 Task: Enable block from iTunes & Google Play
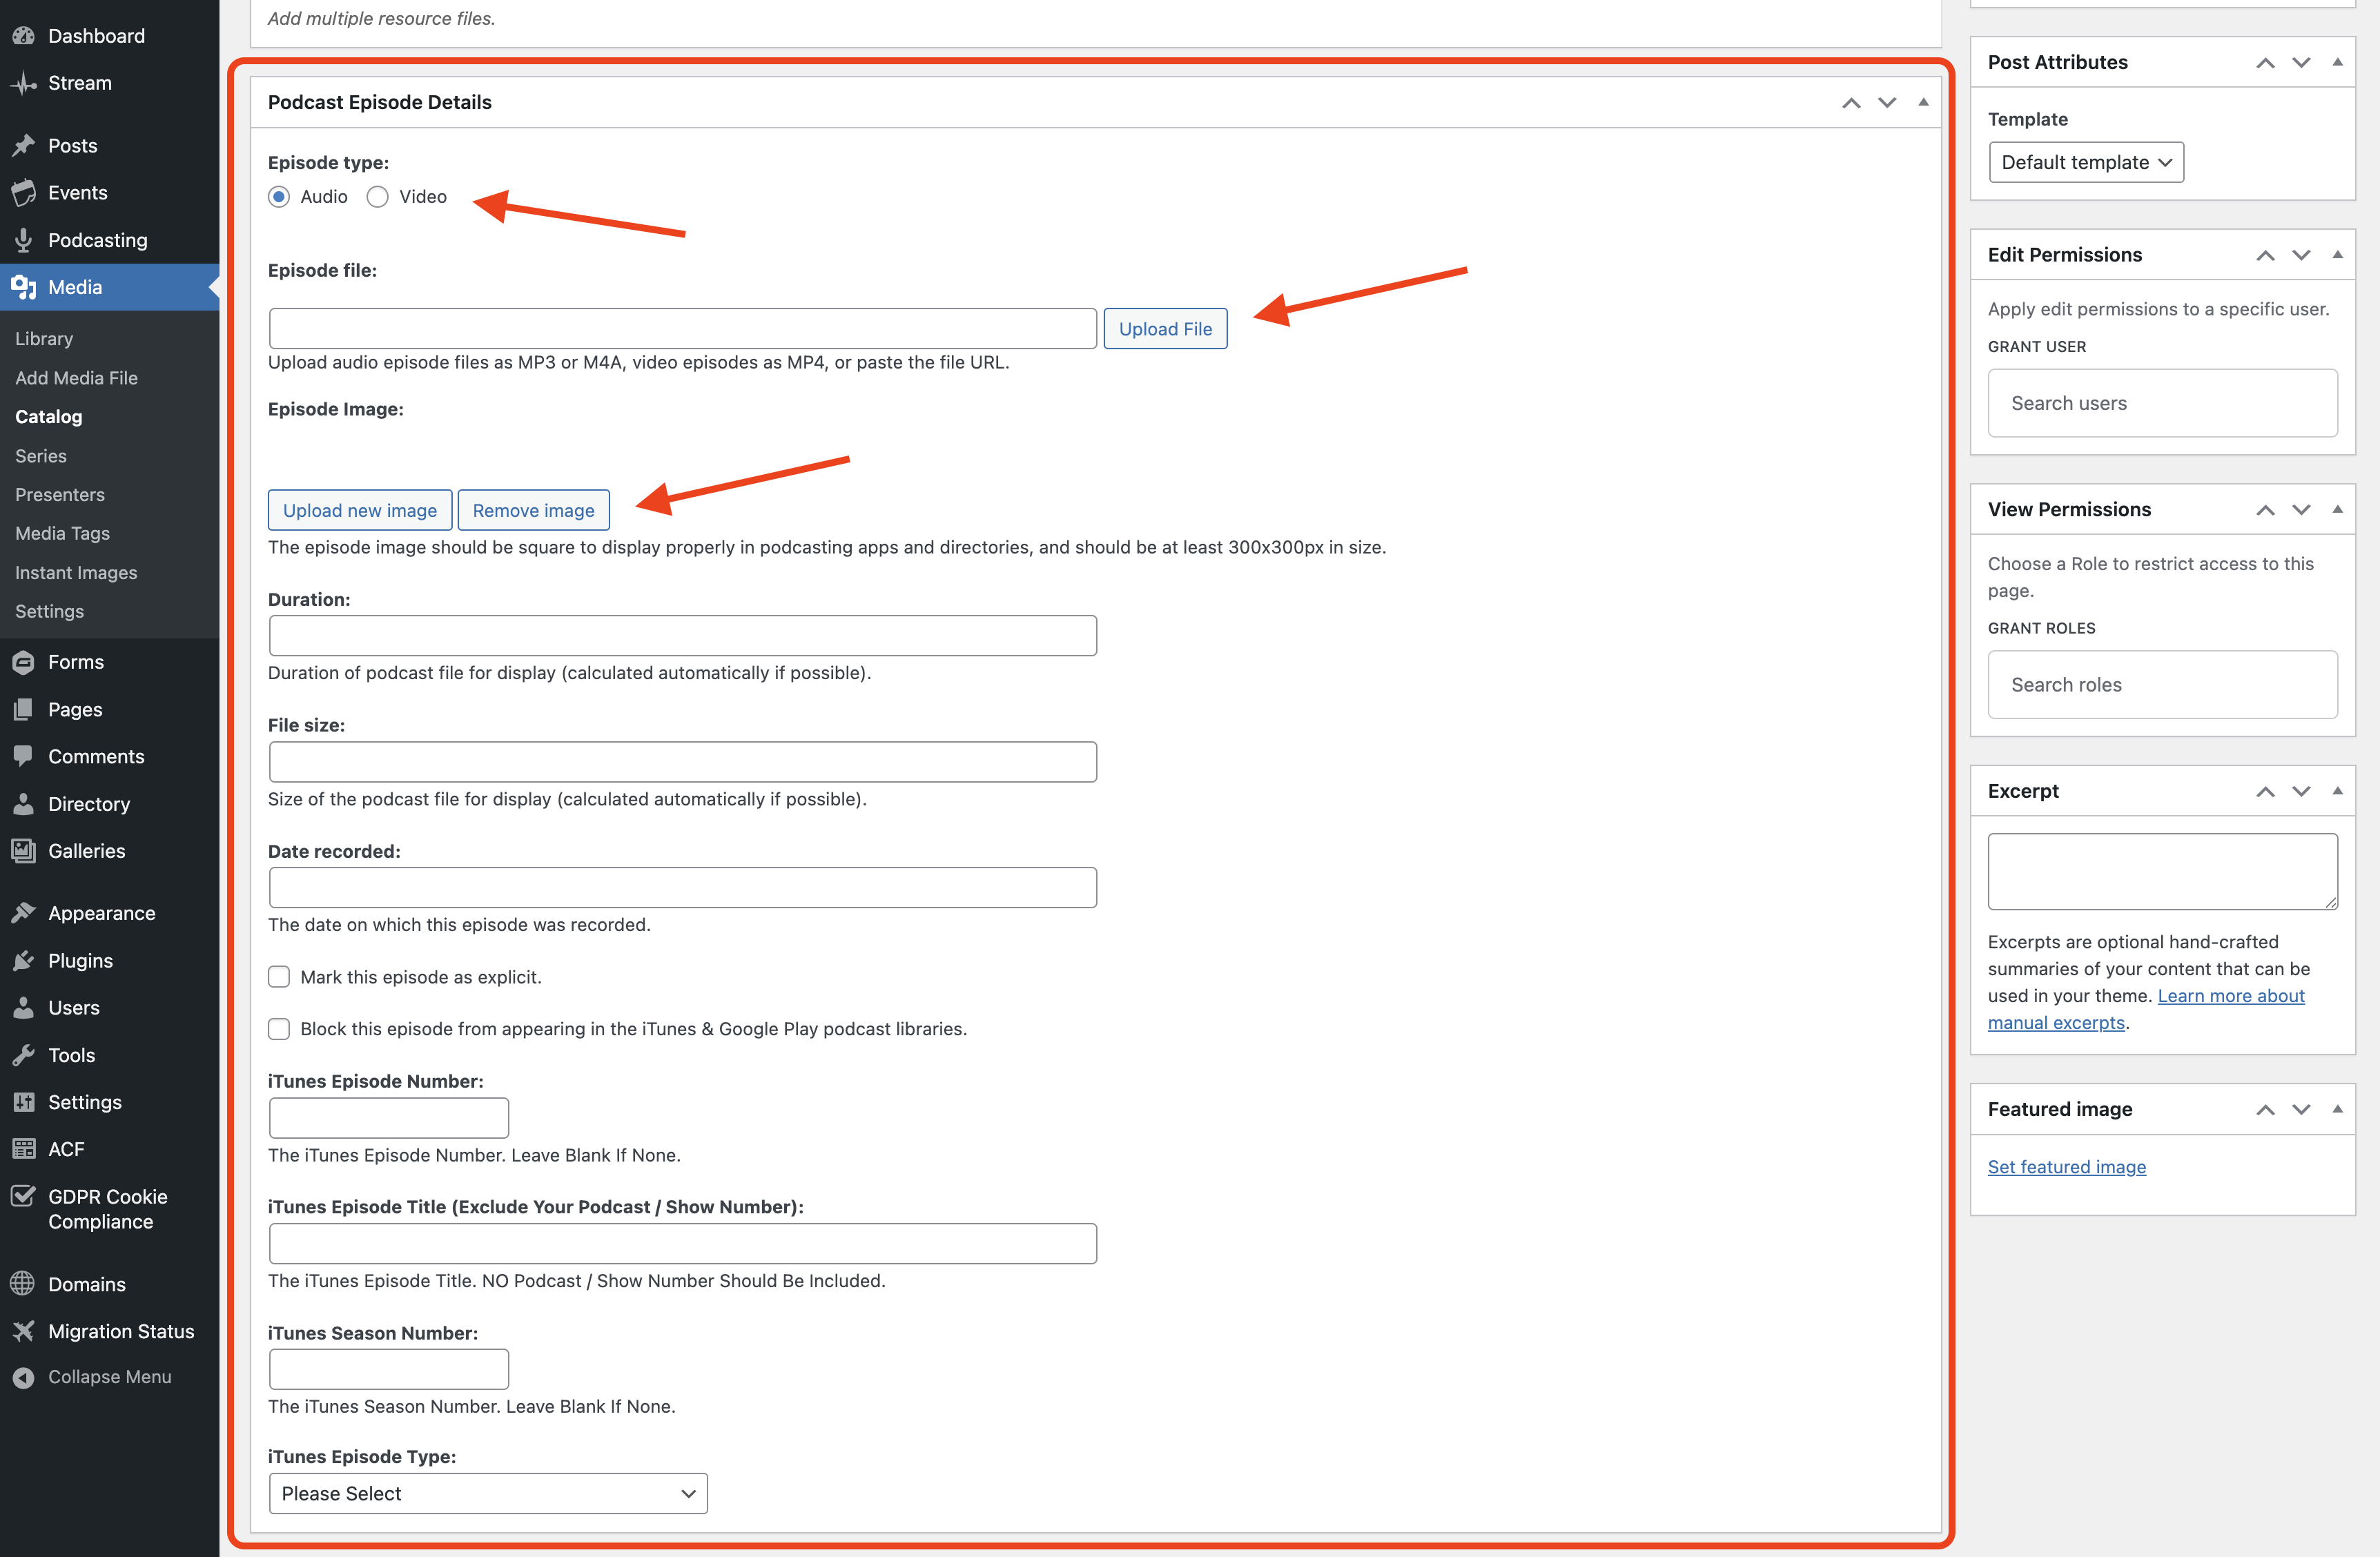(x=279, y=1029)
